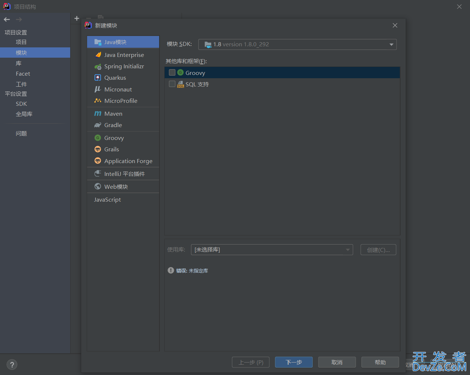Image resolution: width=470 pixels, height=375 pixels.
Task: Choose Spring Initializr module type
Action: (123, 66)
